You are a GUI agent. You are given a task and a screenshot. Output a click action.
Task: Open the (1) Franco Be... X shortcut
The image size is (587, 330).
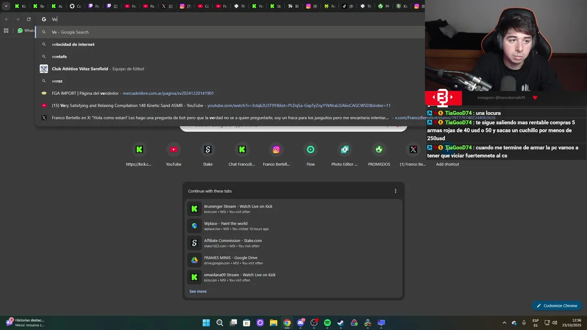click(413, 154)
